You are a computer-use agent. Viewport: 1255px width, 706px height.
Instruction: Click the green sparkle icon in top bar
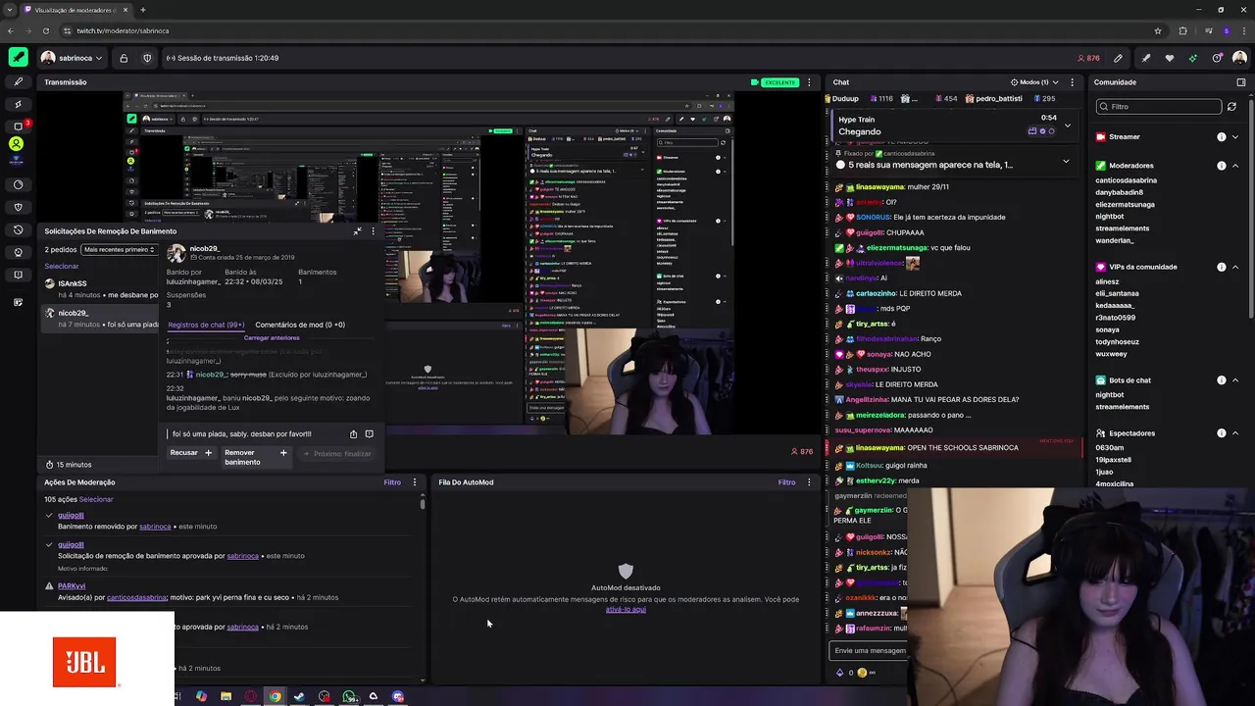1192,58
